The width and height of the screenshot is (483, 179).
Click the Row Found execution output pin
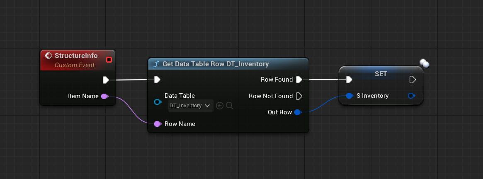299,80
